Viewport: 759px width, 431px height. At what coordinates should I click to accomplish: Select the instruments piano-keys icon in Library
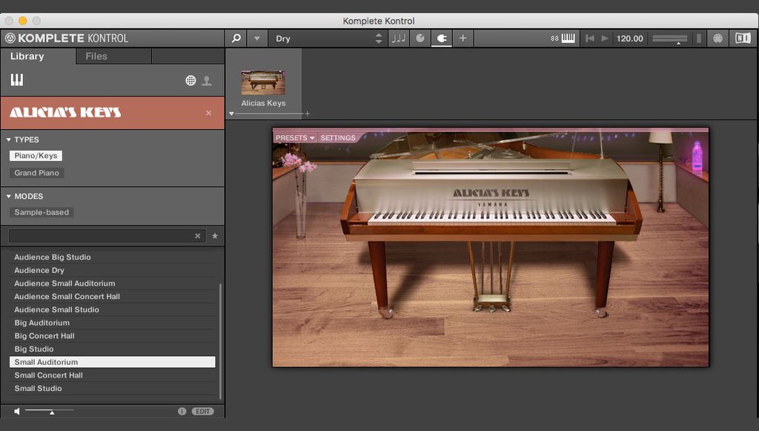(17, 80)
